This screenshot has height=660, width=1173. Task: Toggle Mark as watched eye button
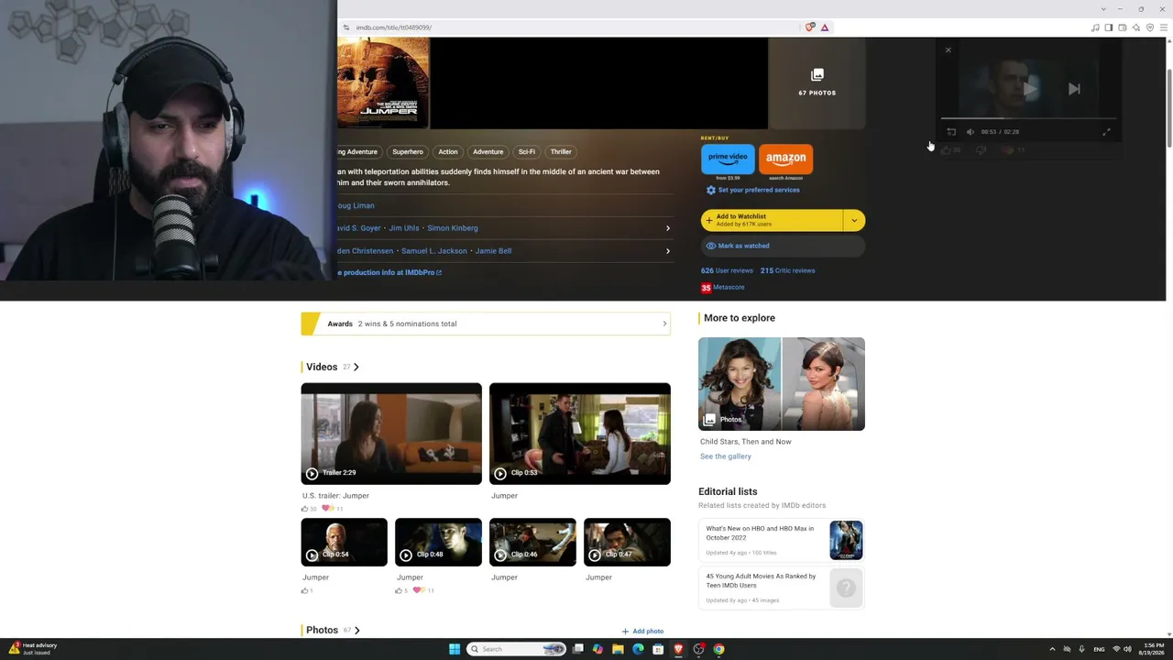tap(784, 246)
